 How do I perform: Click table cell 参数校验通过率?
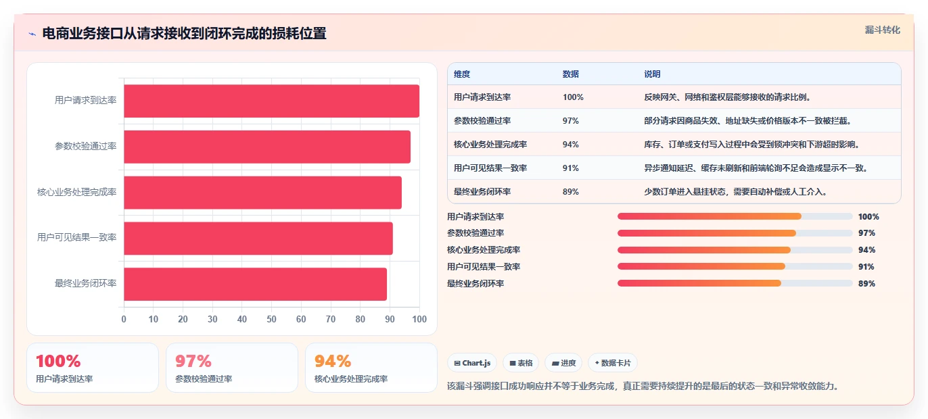coord(482,121)
